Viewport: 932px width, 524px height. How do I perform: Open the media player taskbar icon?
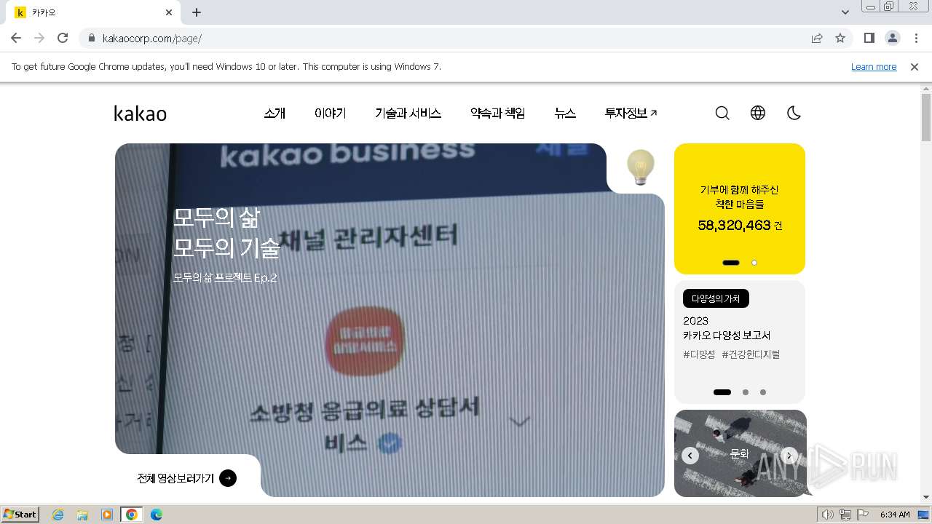107,515
